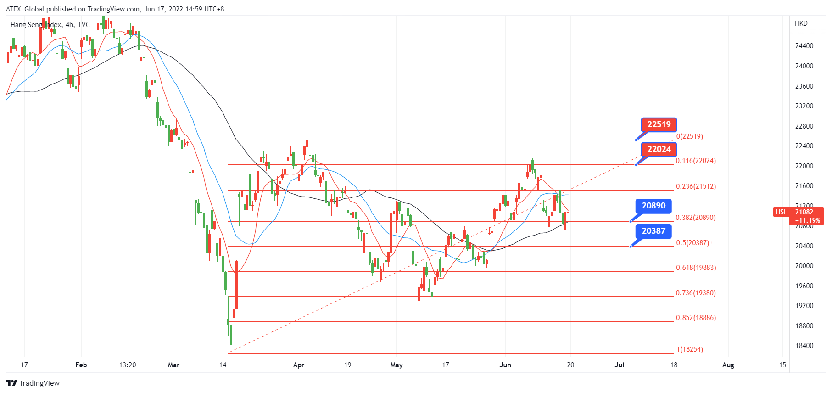Select the red 22024 price callout bubble
Screen dimensions: 832x393
(x=659, y=149)
